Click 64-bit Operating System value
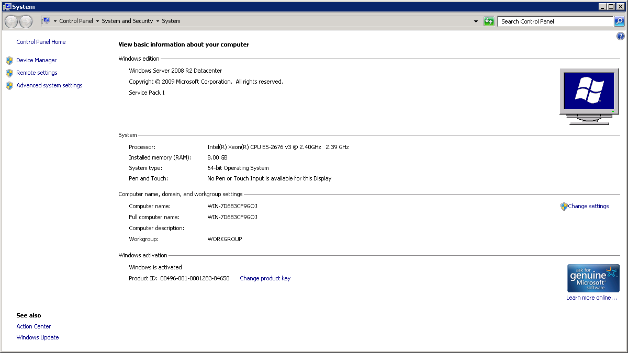The image size is (628, 353). [x=238, y=168]
